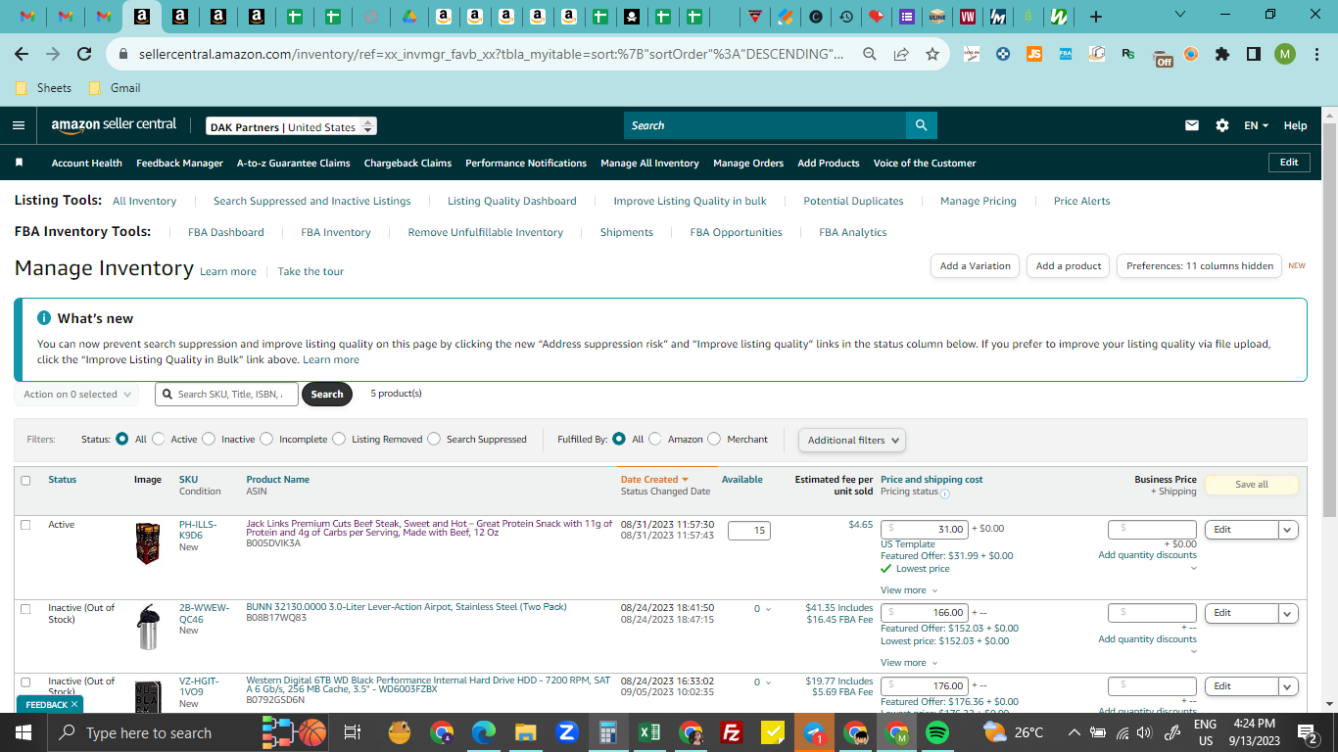
Task: Click the share icon in the address bar
Action: [x=901, y=54]
